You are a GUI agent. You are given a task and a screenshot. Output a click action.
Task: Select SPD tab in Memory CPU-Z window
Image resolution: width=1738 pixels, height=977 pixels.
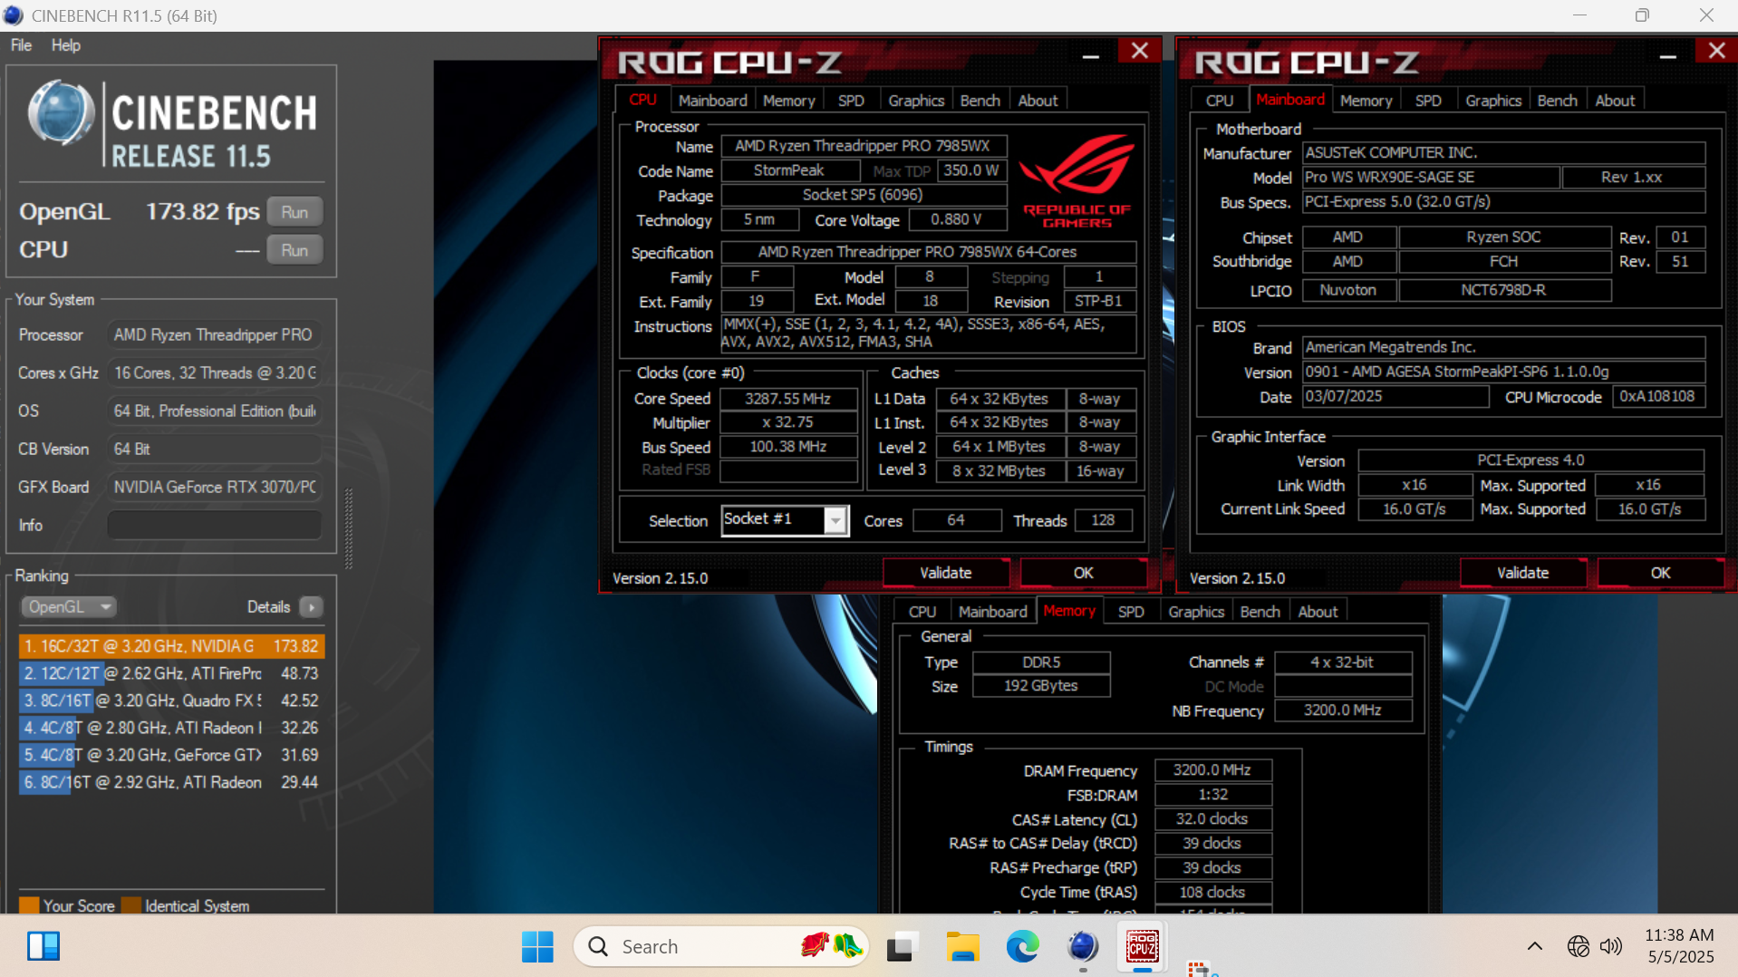click(x=1131, y=612)
